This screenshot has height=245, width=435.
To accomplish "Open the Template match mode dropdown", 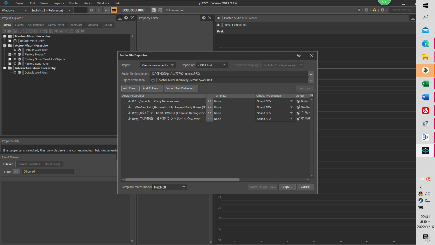I will click(x=170, y=187).
